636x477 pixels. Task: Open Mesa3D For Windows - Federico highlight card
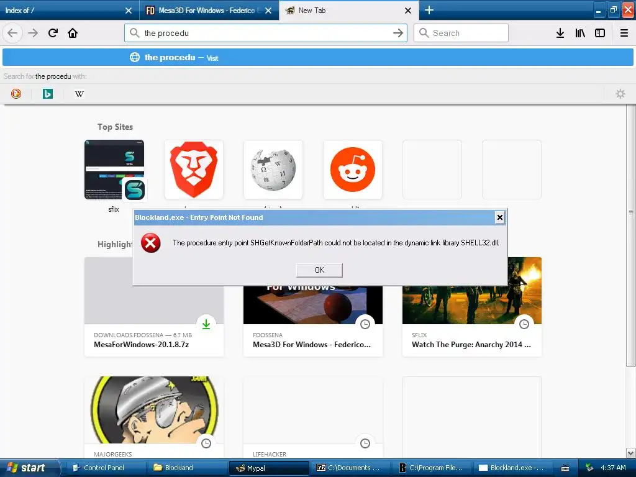tap(313, 320)
